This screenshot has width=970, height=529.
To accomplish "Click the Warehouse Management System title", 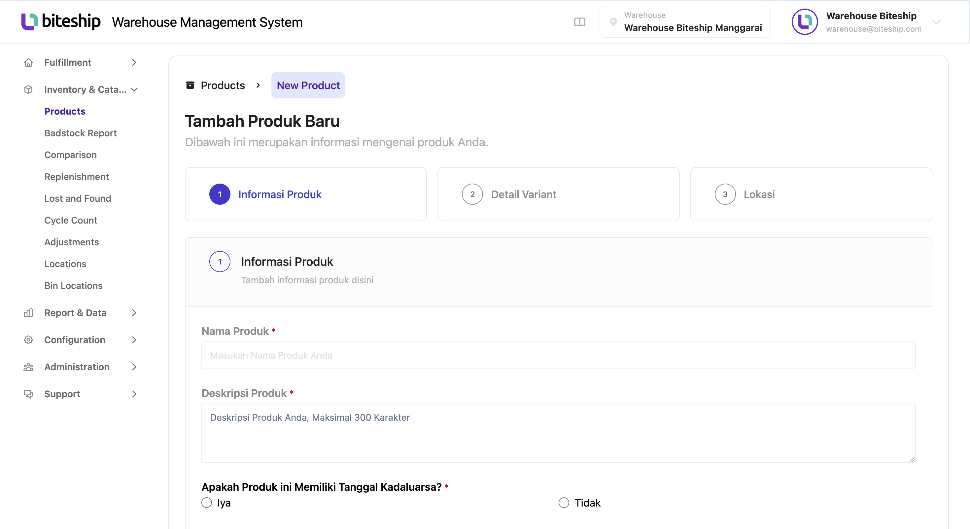I will tap(207, 22).
